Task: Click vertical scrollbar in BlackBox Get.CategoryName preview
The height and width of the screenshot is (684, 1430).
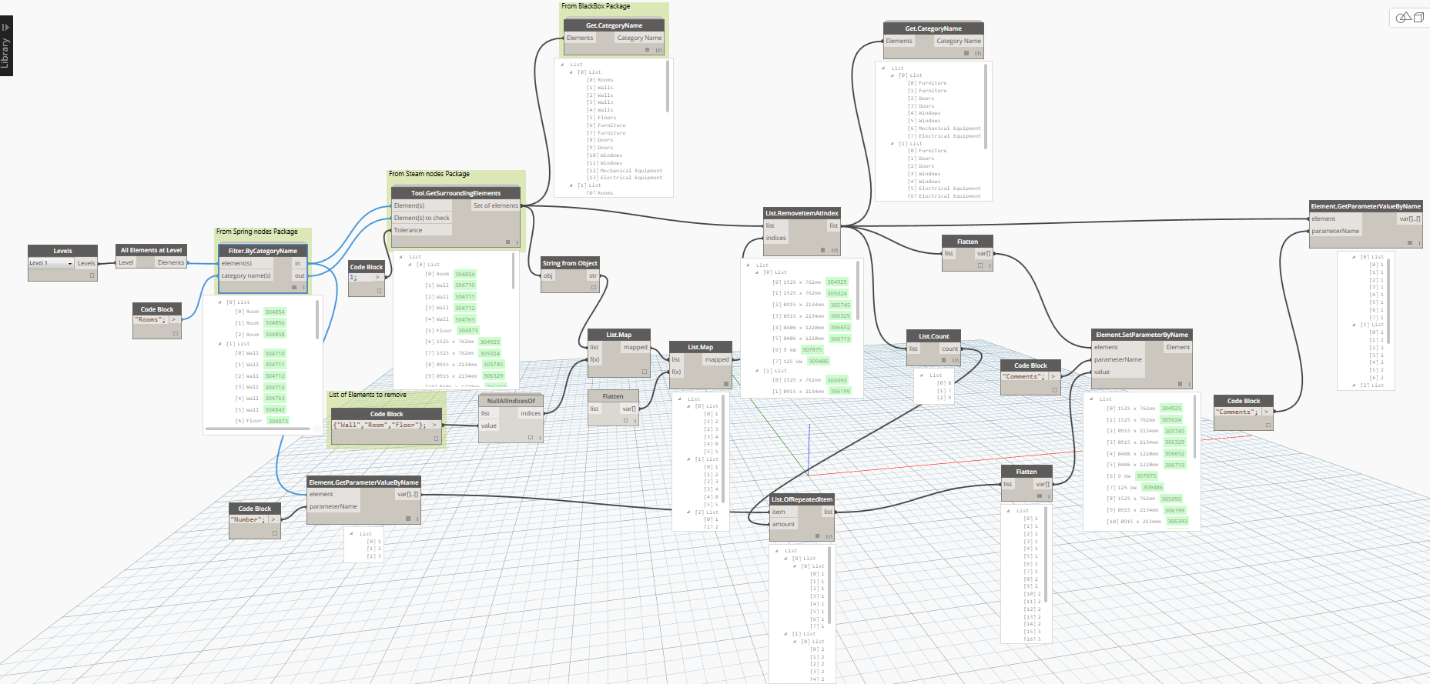Action: pyautogui.click(x=668, y=87)
